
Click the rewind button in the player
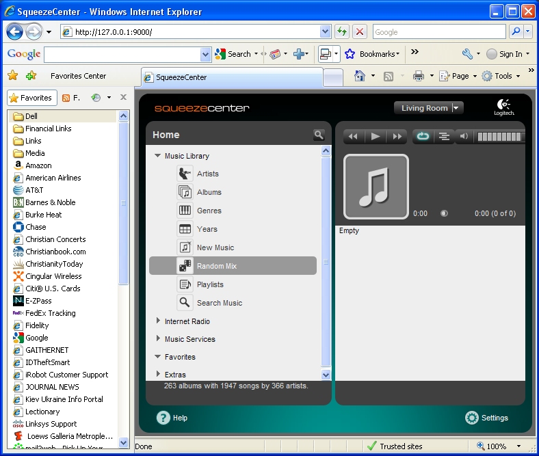(x=354, y=137)
